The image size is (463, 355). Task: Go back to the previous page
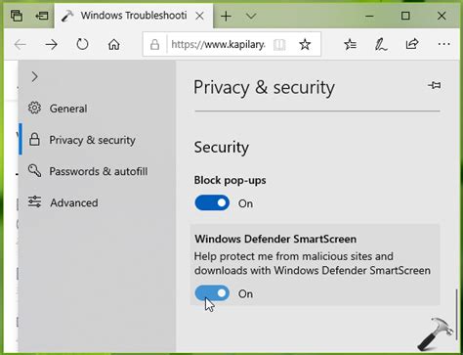[x=21, y=44]
